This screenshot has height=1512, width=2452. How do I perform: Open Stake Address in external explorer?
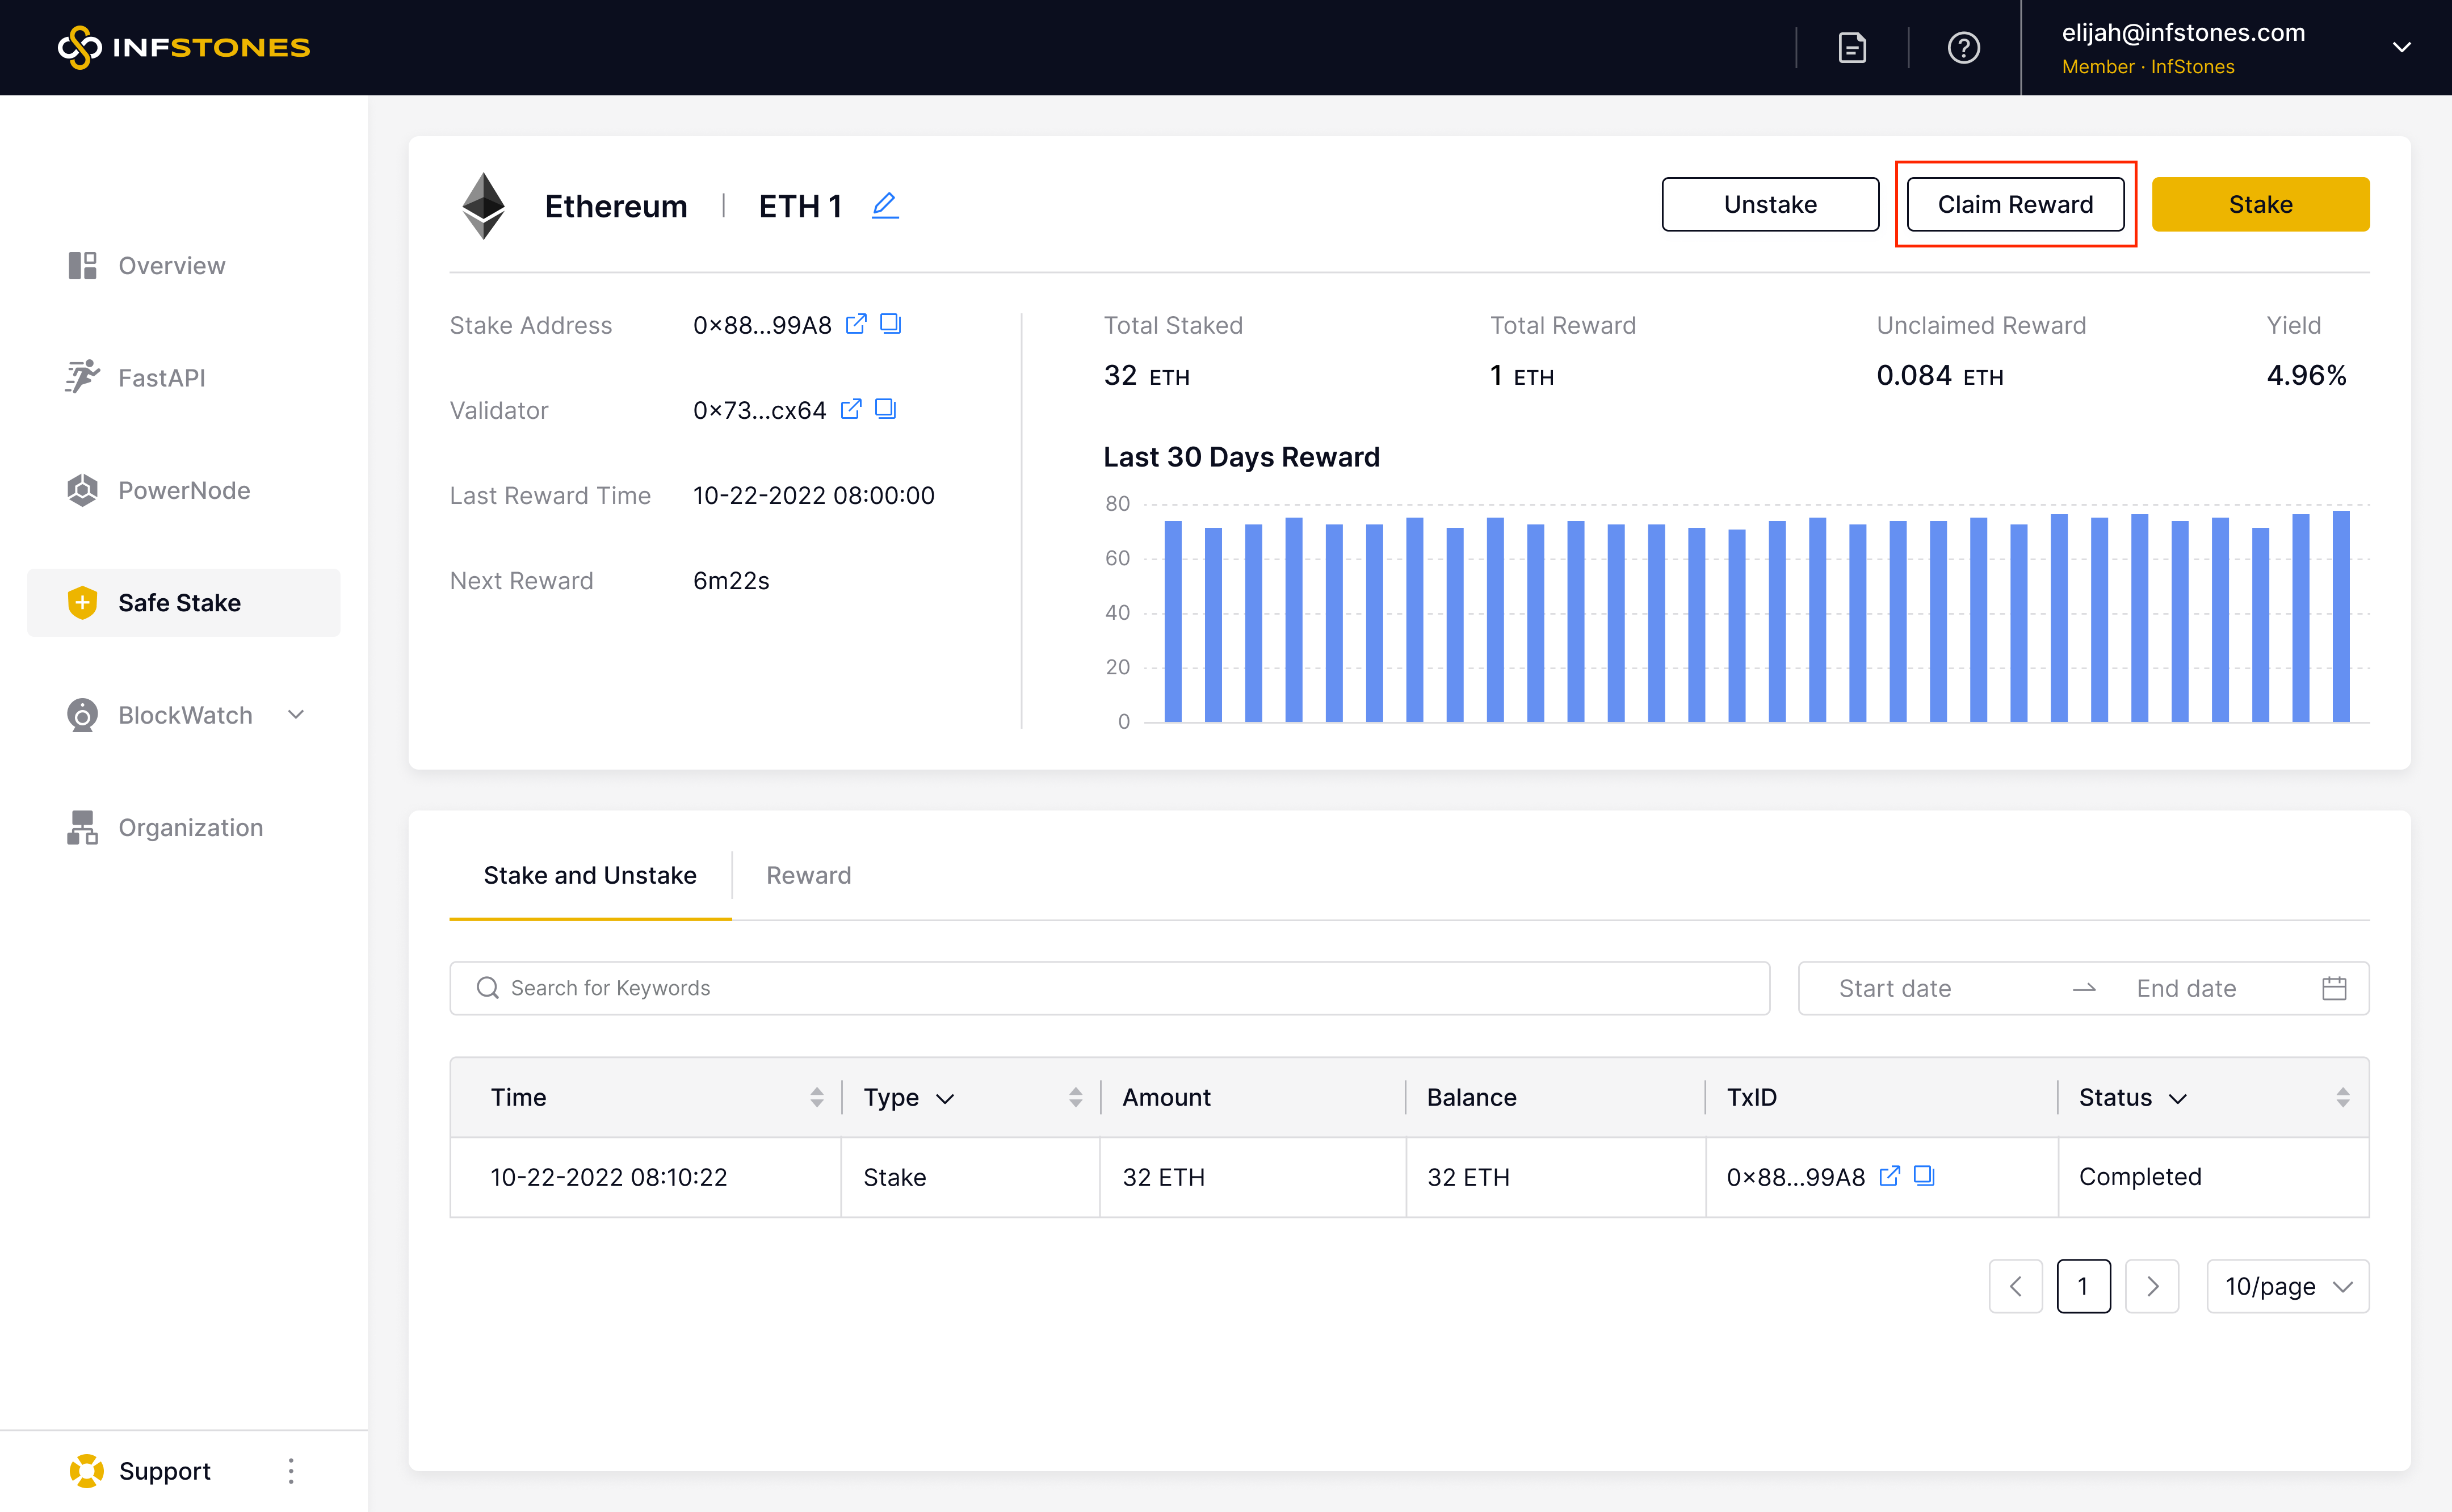(856, 324)
